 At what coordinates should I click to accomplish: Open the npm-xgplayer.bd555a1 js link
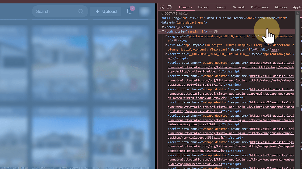pos(231,133)
